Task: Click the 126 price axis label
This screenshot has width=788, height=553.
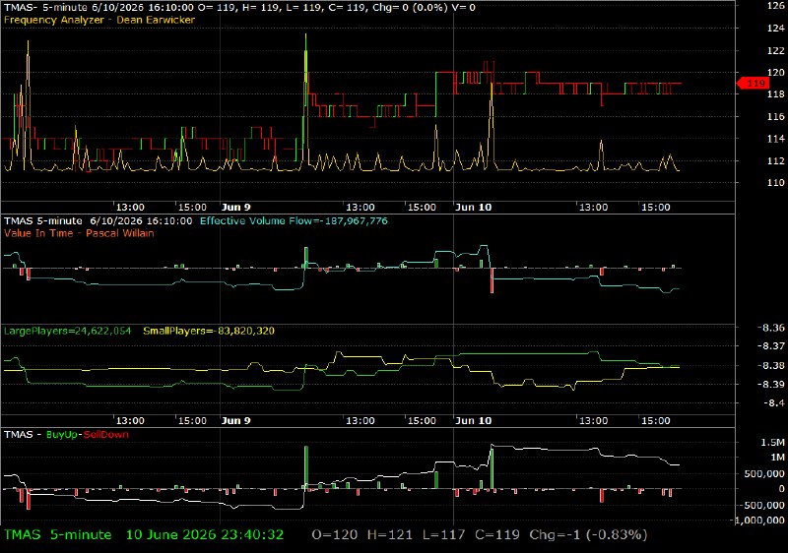Action: pos(775,6)
